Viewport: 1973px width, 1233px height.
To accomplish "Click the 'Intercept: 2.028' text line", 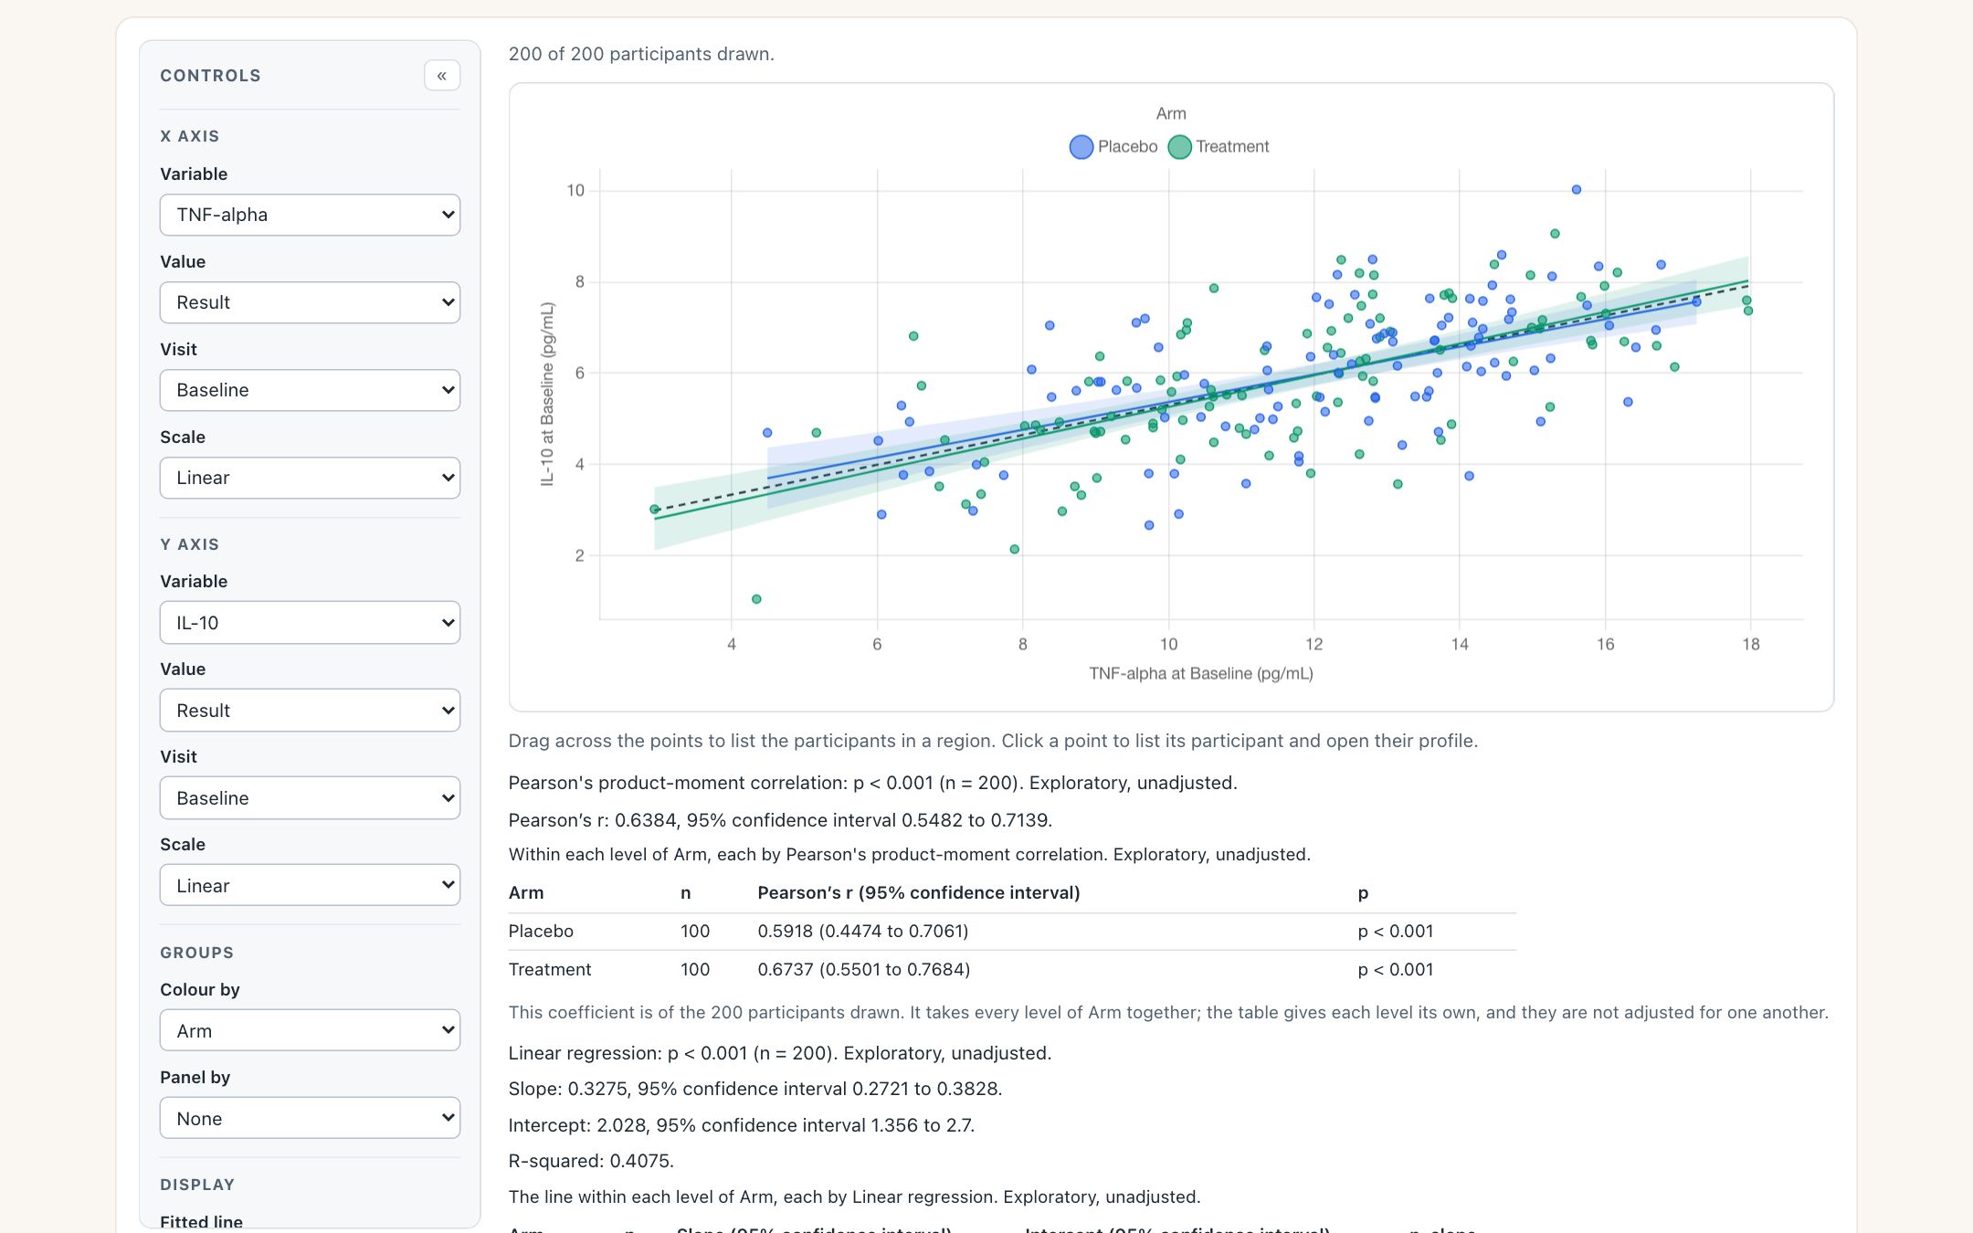I will pos(742,1125).
